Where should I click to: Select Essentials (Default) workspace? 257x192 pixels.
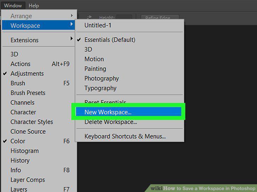130,40
